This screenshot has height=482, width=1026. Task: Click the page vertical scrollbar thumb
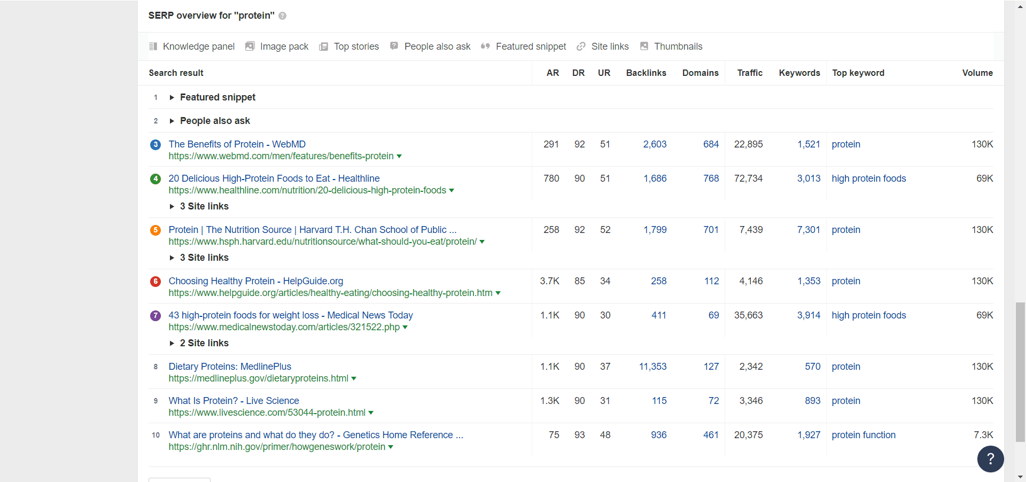pos(1020,371)
